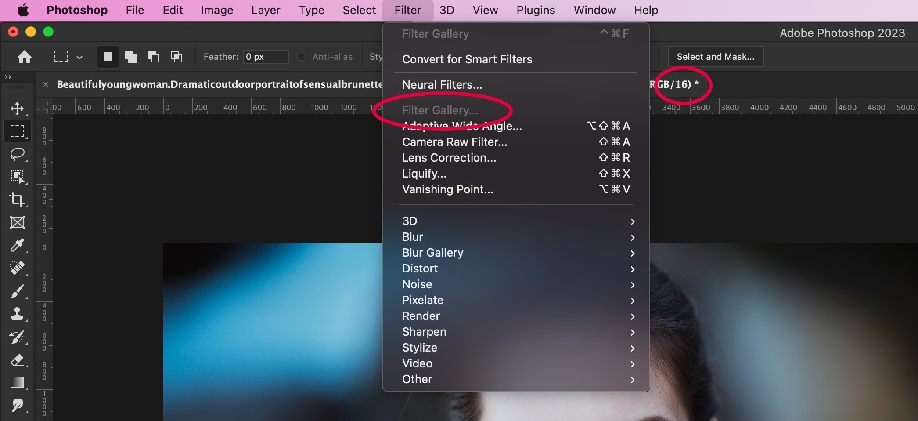Open the Edit menu
This screenshot has height=421, width=918.
(x=173, y=10)
